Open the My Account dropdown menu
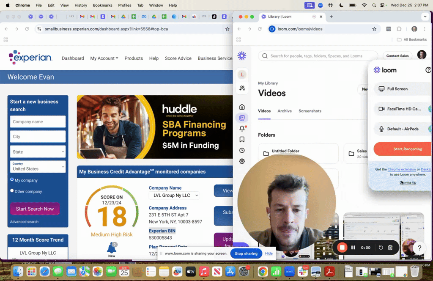The width and height of the screenshot is (433, 281). point(104,58)
